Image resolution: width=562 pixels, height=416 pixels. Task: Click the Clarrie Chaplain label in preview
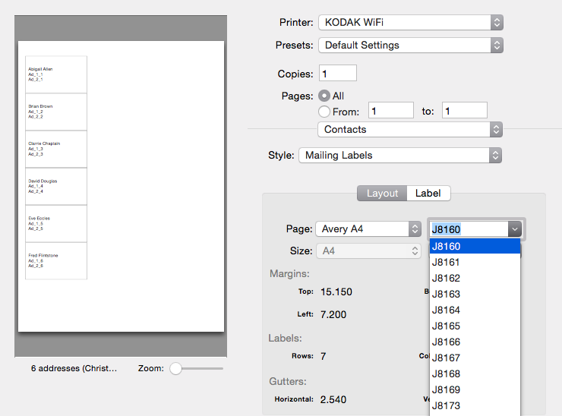point(56,149)
